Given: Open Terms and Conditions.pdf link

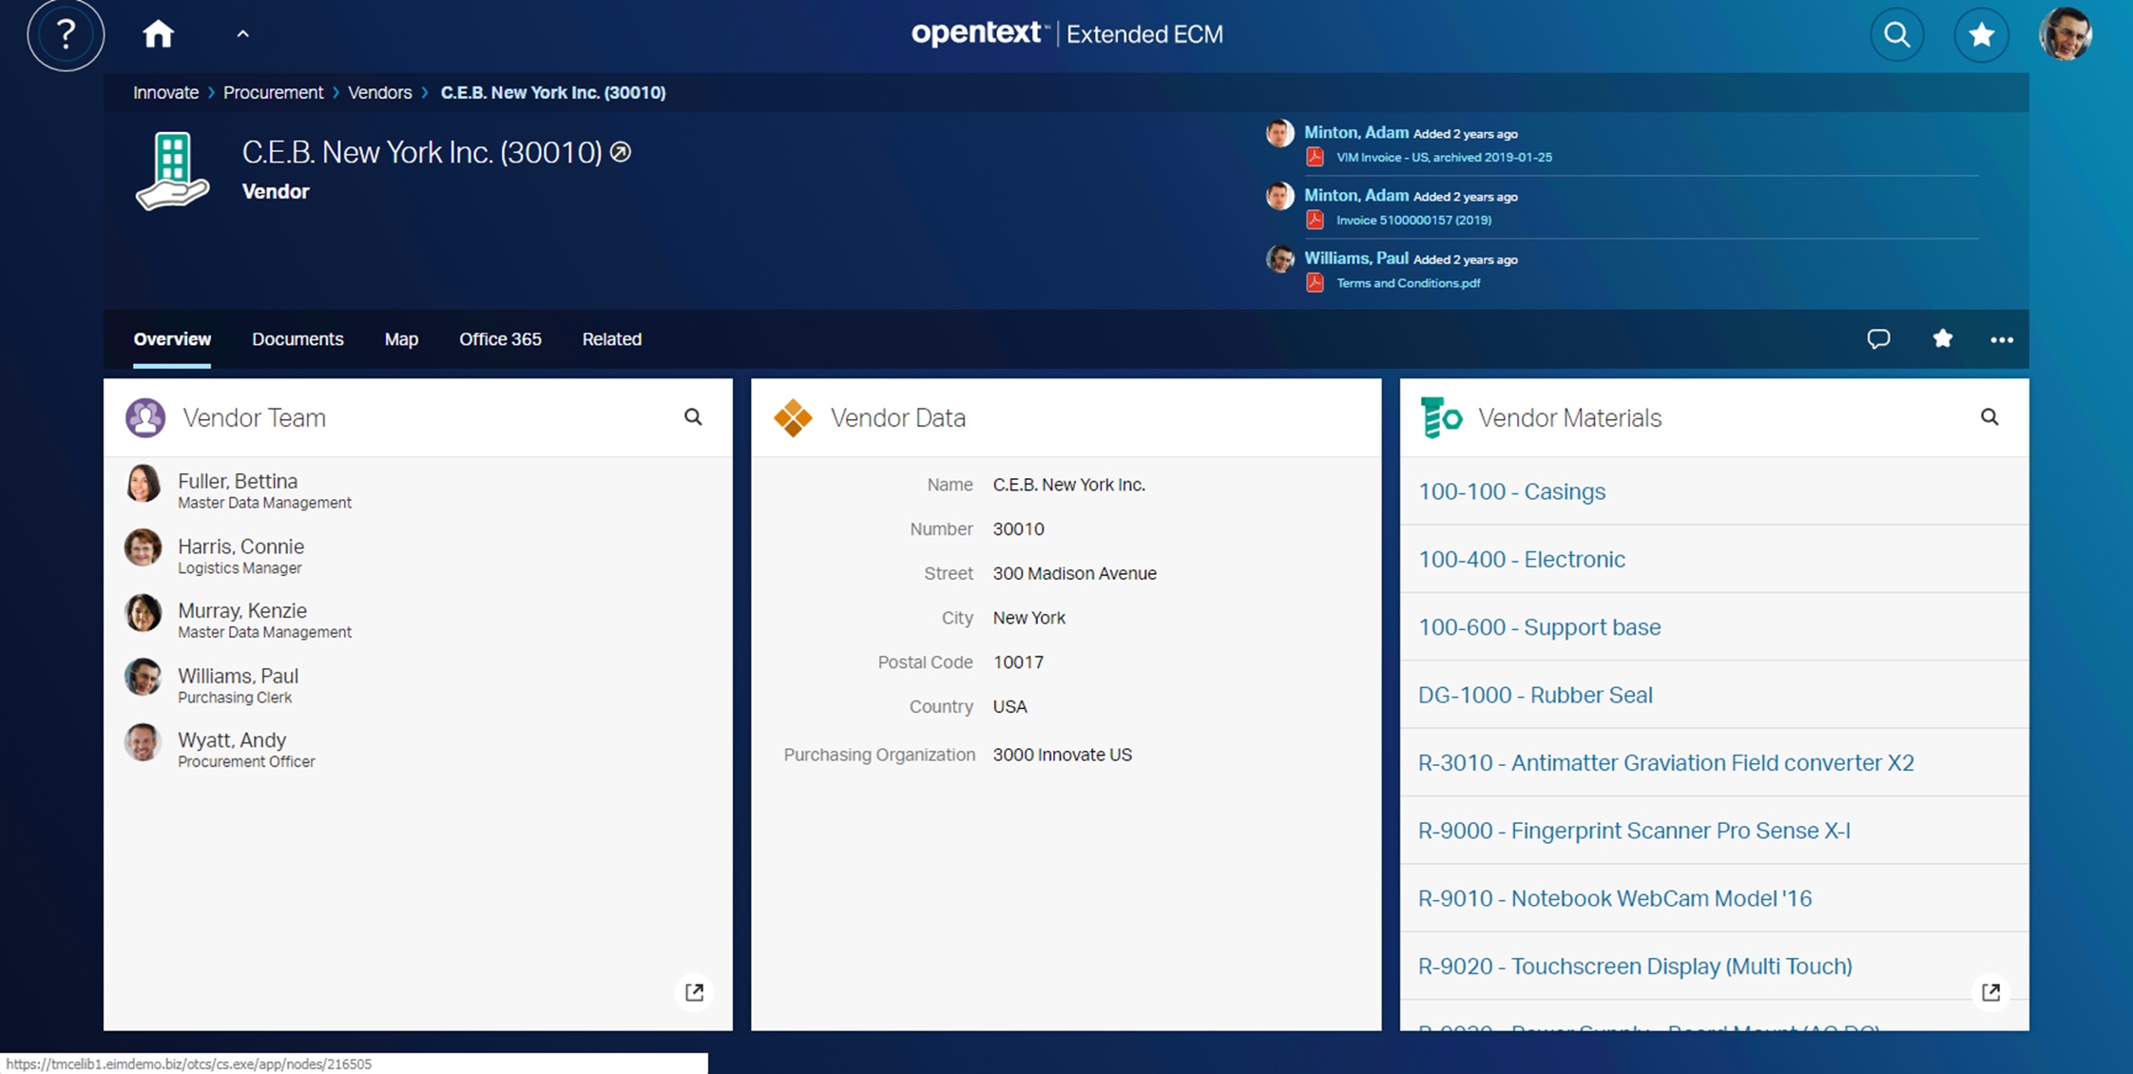Looking at the screenshot, I should pyautogui.click(x=1408, y=283).
